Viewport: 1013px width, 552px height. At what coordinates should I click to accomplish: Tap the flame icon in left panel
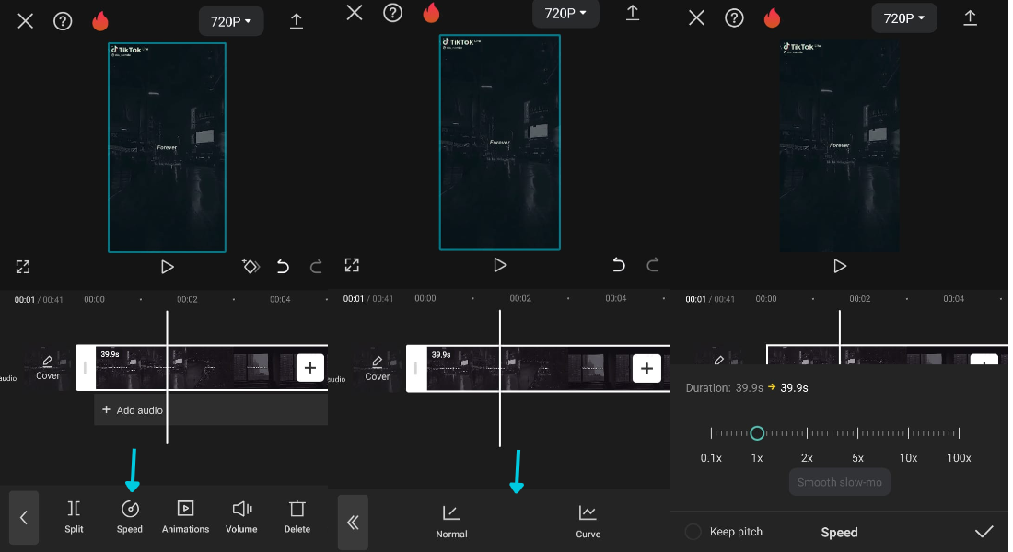100,20
